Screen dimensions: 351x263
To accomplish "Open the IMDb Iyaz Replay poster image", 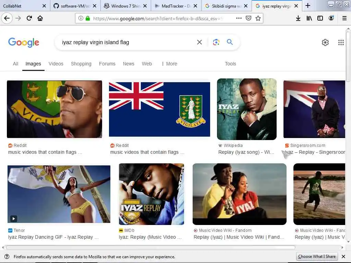I will point(151,194).
